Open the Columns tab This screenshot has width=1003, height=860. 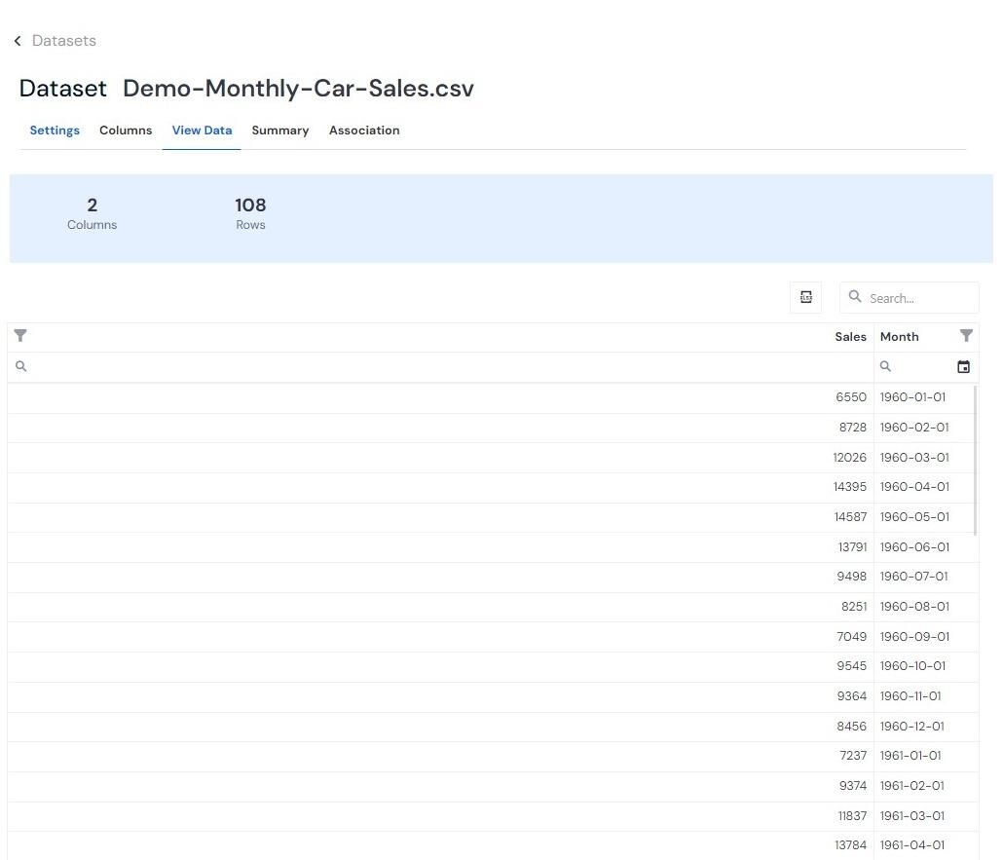coord(126,131)
